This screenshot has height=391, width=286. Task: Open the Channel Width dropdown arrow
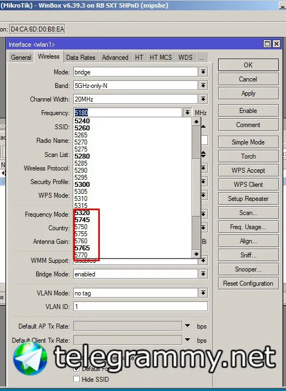(x=204, y=99)
